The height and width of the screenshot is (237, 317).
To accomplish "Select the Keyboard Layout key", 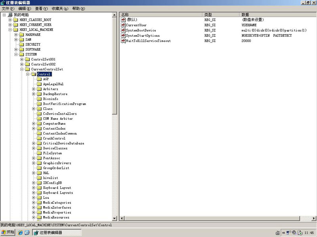I will pos(57,188).
